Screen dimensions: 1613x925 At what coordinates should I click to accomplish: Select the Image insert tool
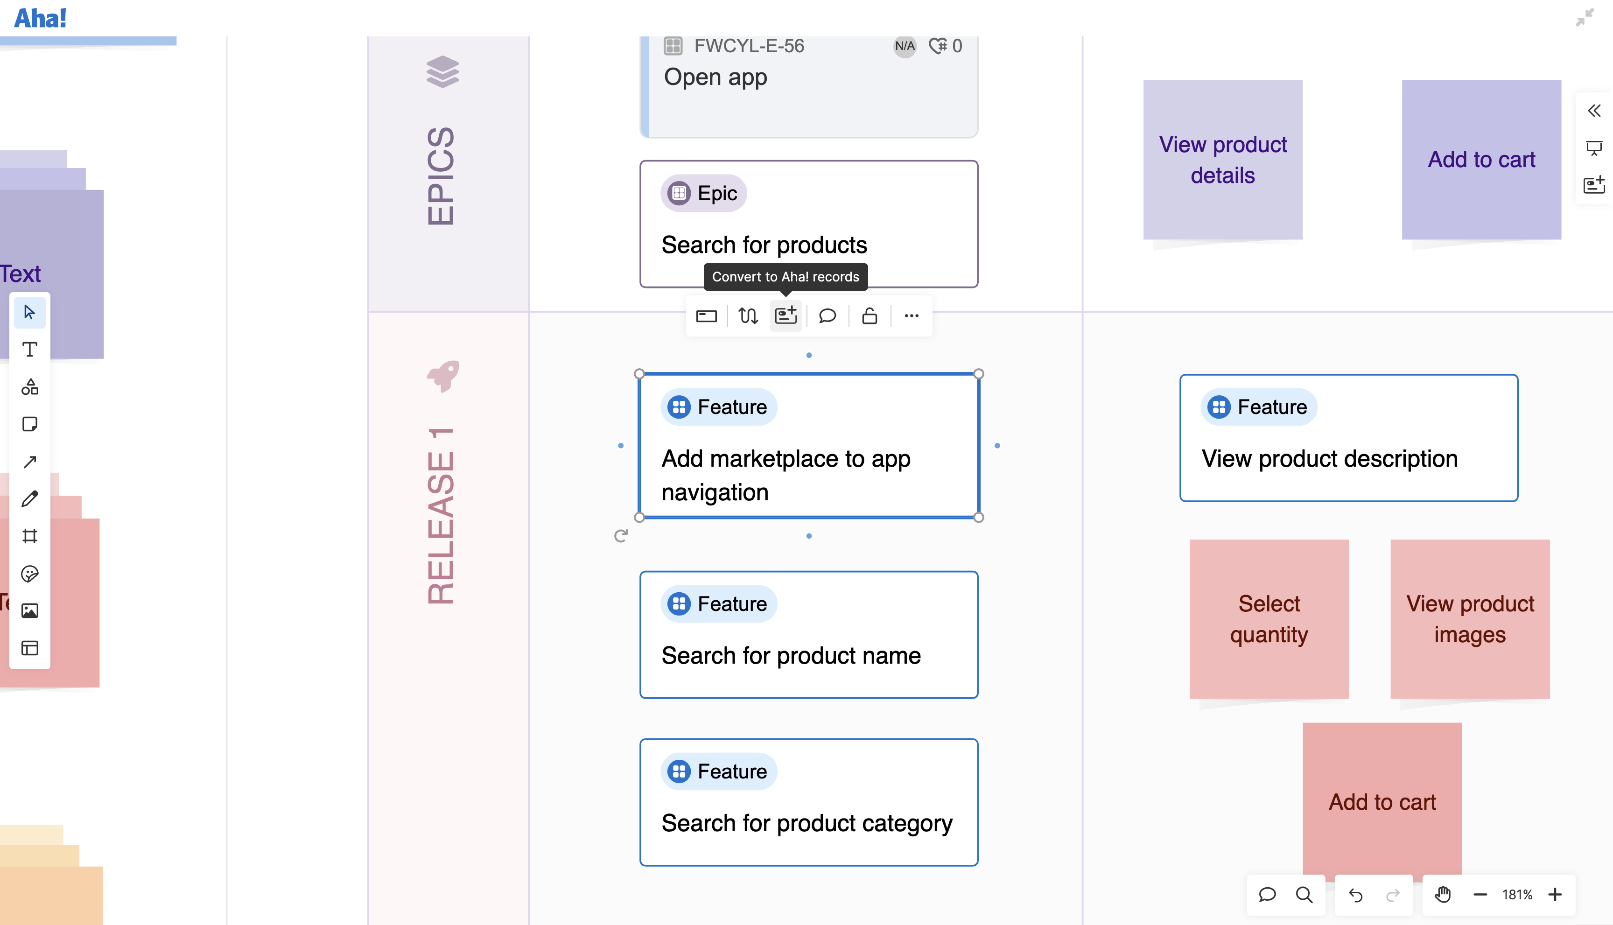tap(29, 610)
